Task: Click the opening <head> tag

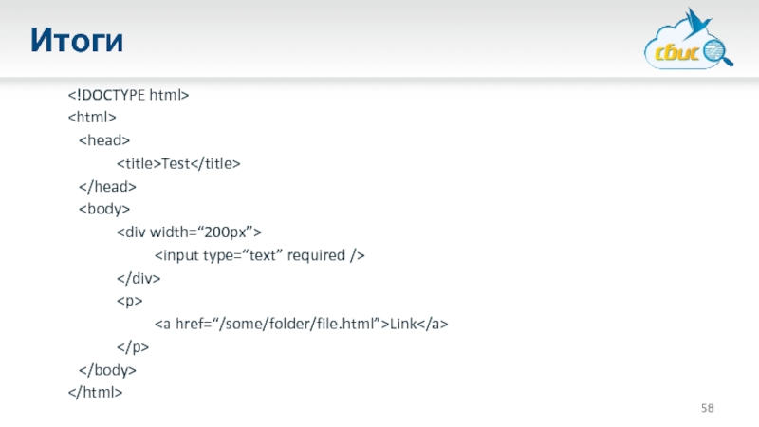Action: coord(104,140)
